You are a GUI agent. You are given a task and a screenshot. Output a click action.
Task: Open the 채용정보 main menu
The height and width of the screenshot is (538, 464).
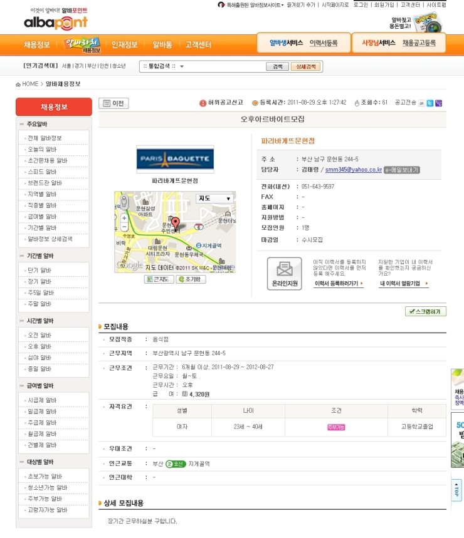(37, 44)
